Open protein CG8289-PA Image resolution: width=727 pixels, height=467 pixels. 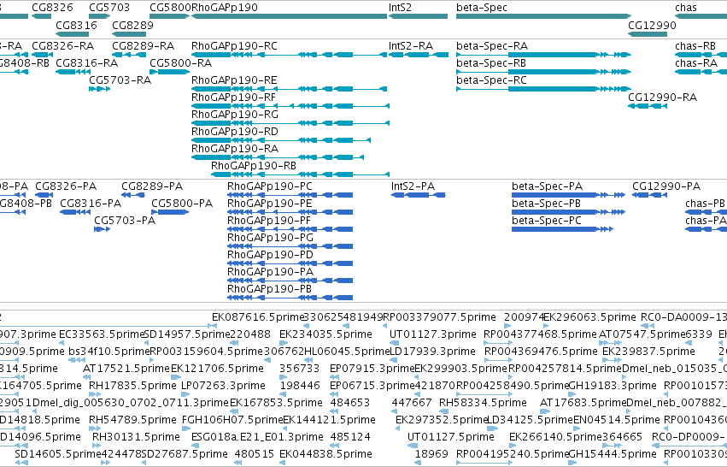point(152,186)
